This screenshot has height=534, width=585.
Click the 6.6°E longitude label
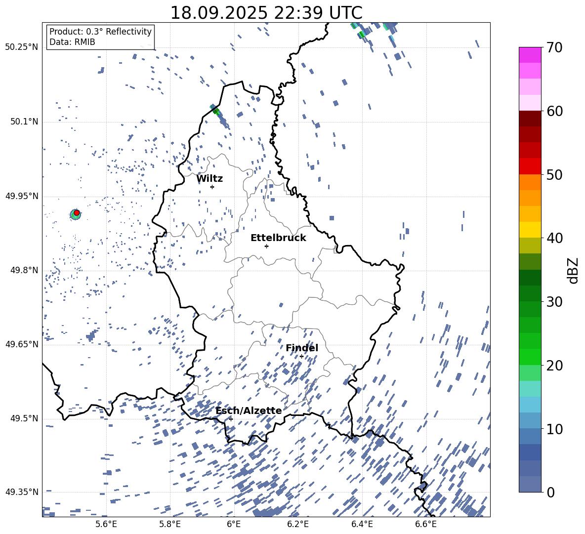tap(426, 524)
